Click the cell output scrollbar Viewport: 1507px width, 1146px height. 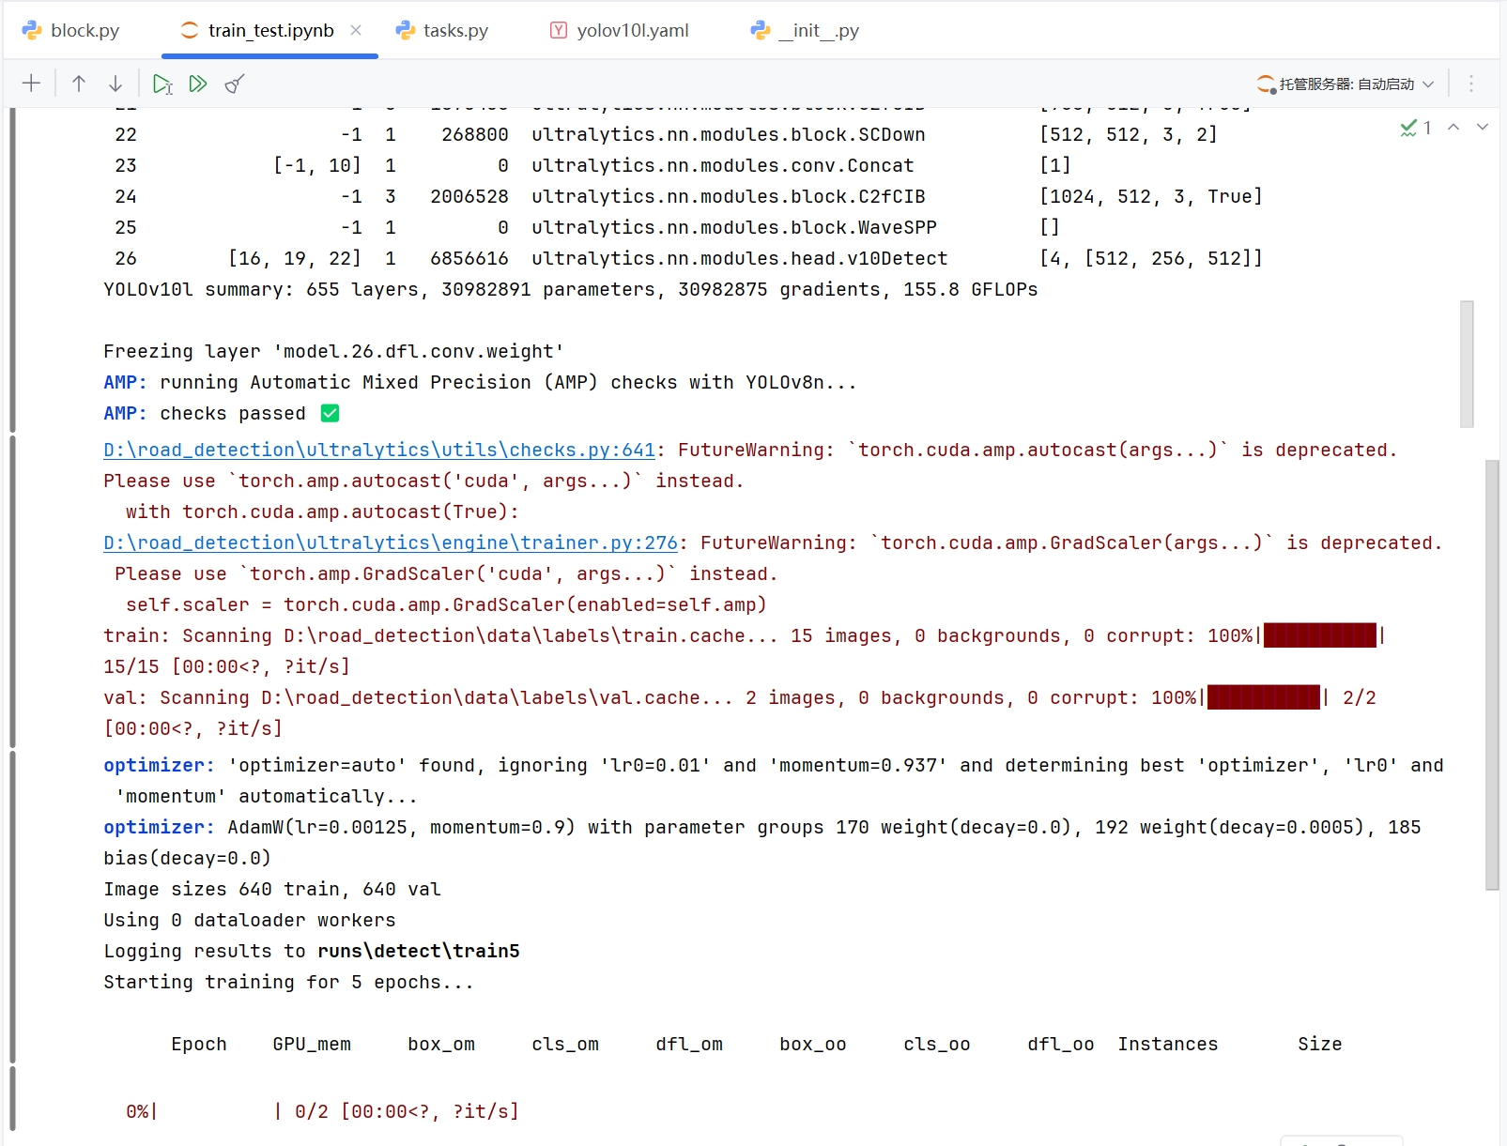pyautogui.click(x=1467, y=364)
